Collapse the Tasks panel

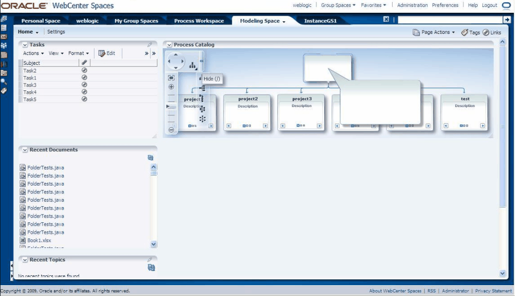coord(25,45)
